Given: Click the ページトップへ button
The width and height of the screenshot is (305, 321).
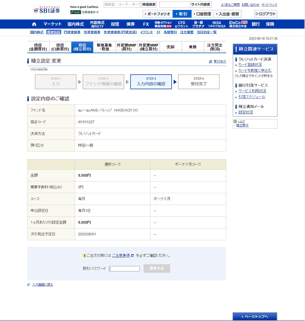Looking at the screenshot, I should point(255,316).
